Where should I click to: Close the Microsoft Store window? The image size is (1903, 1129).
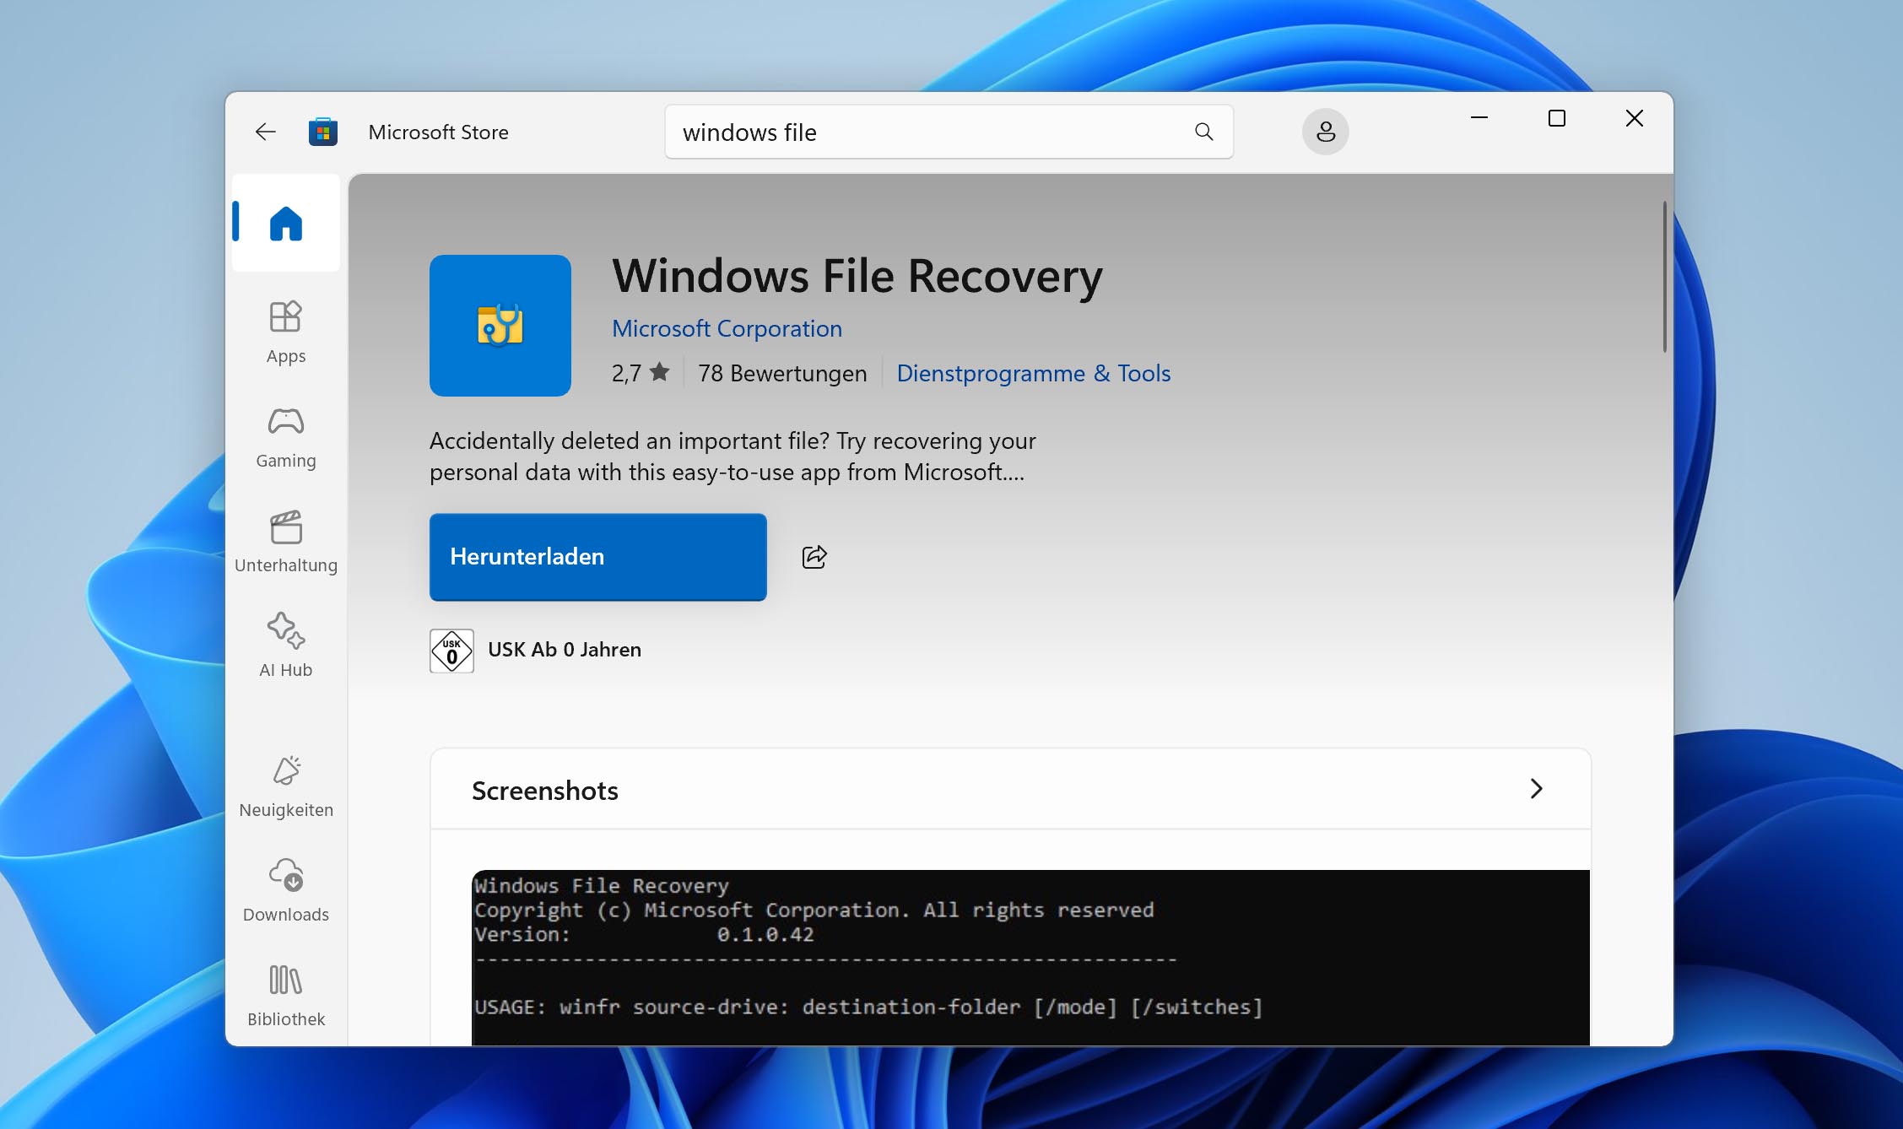tap(1635, 118)
